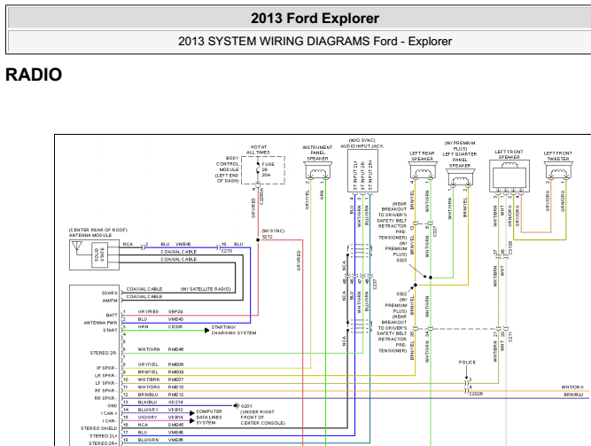The width and height of the screenshot is (591, 446).
Task: Click the UNDER RIGHT FRONT OF CENTER CONSOLE note
Action: tap(262, 418)
